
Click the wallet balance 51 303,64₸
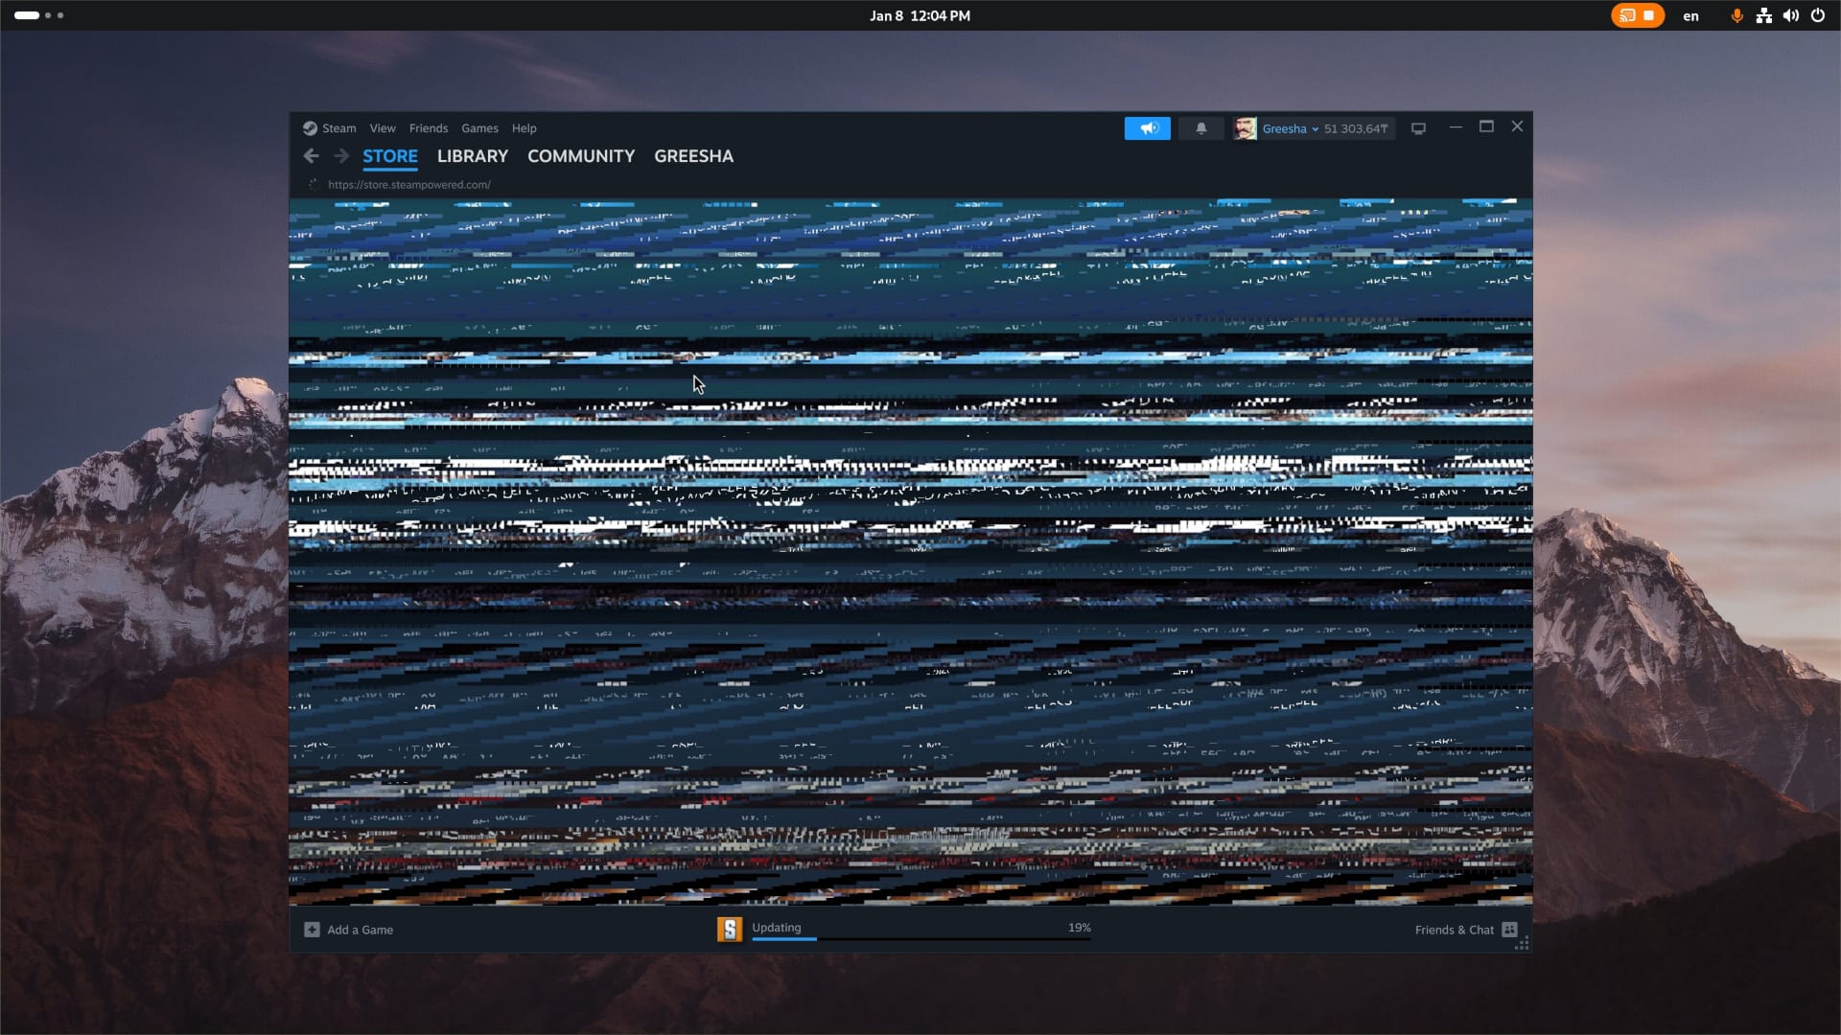(1355, 128)
